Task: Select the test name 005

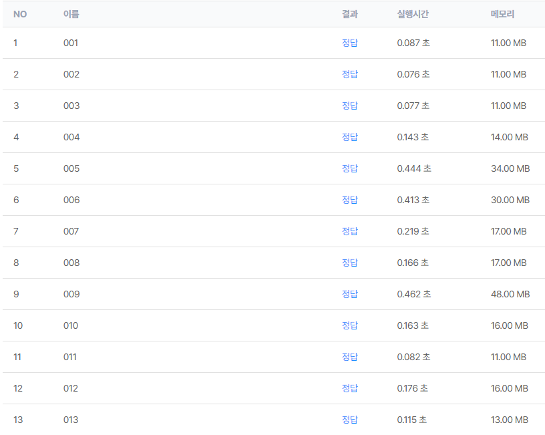Action: 71,168
